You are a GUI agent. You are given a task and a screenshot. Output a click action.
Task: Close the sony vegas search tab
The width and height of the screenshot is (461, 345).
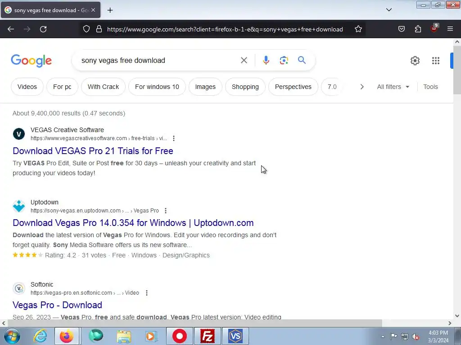(x=93, y=10)
